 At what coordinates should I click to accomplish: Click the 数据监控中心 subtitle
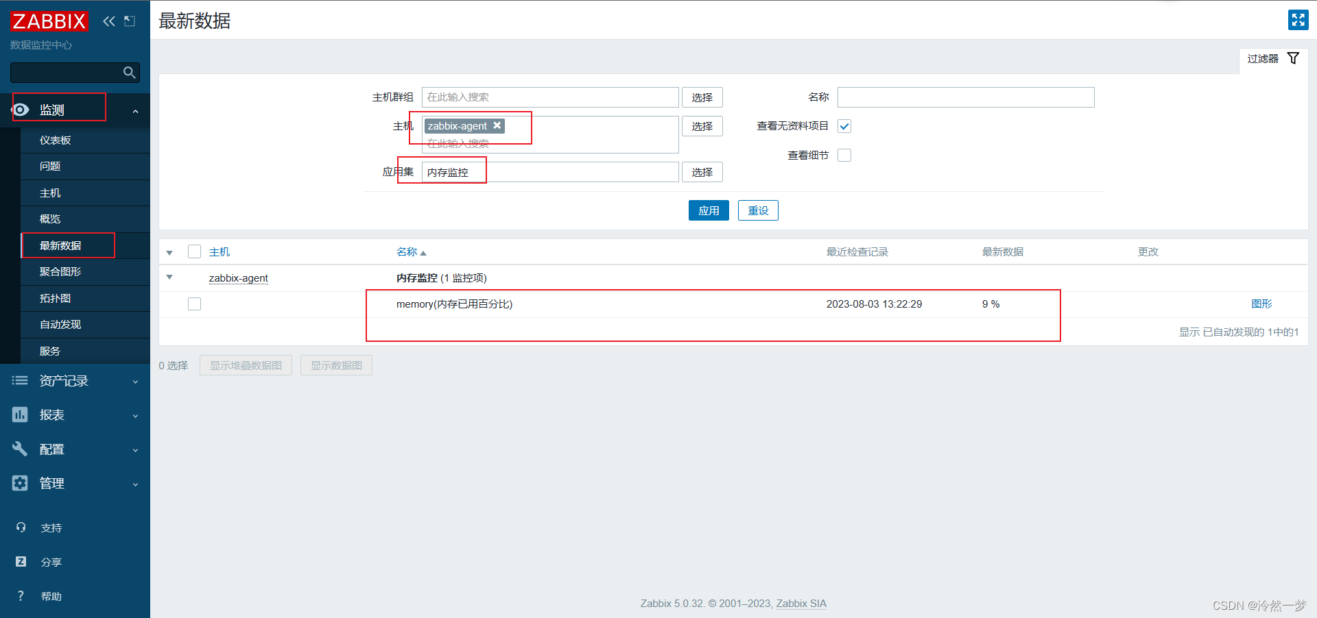pyautogui.click(x=41, y=45)
